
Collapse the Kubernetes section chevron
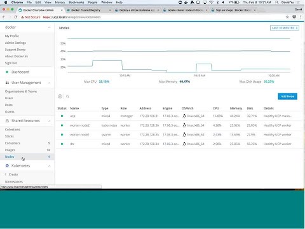(x=49, y=166)
